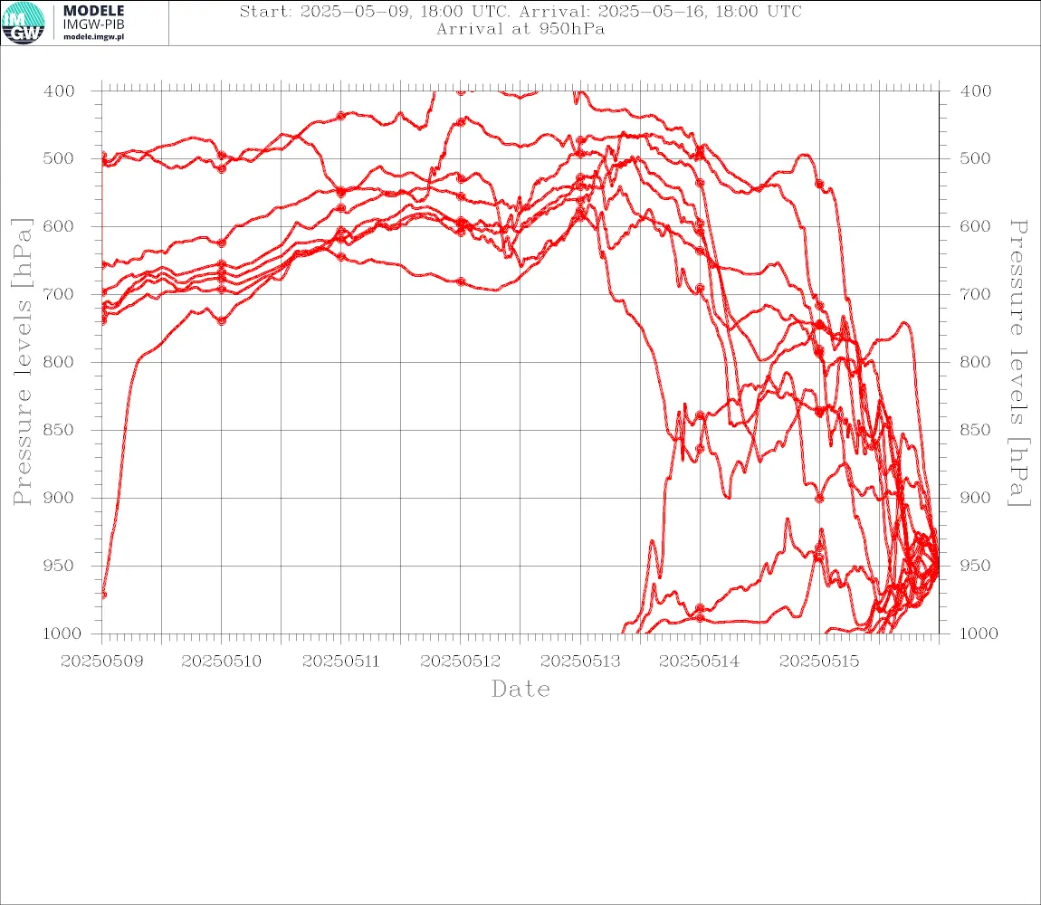Click the left axis 850 tick label

point(59,430)
